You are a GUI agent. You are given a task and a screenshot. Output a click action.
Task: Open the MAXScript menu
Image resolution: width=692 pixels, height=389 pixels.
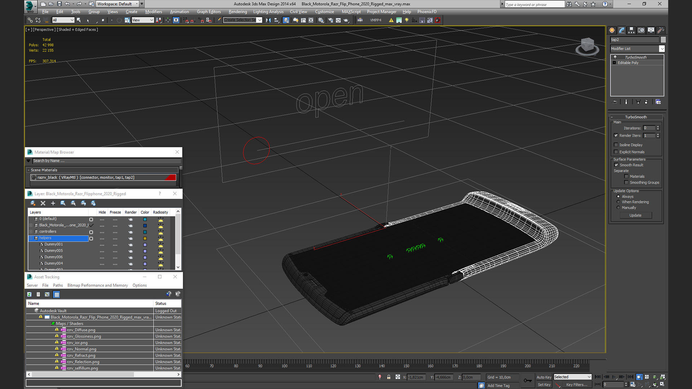tap(351, 12)
